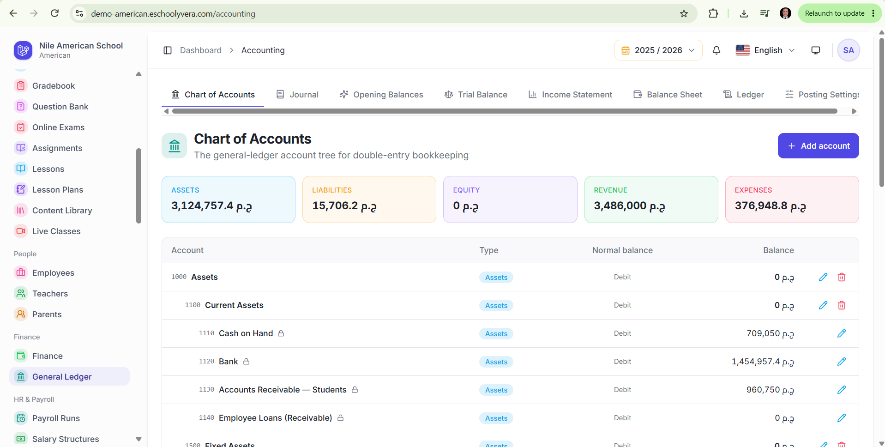Click the lock icon beside Bank
Viewport: 885px width, 447px height.
pos(246,362)
